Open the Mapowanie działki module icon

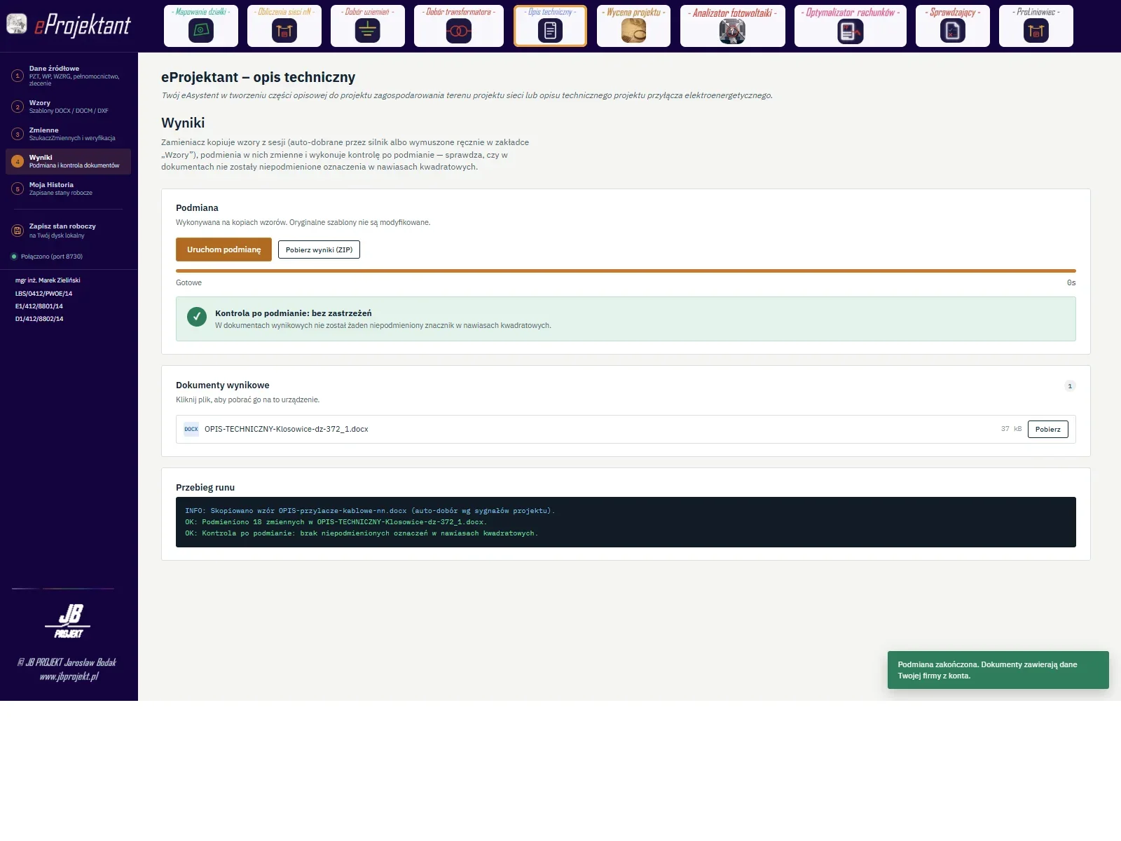(201, 30)
